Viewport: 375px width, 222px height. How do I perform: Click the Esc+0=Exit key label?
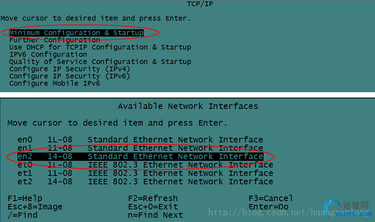(x=153, y=207)
